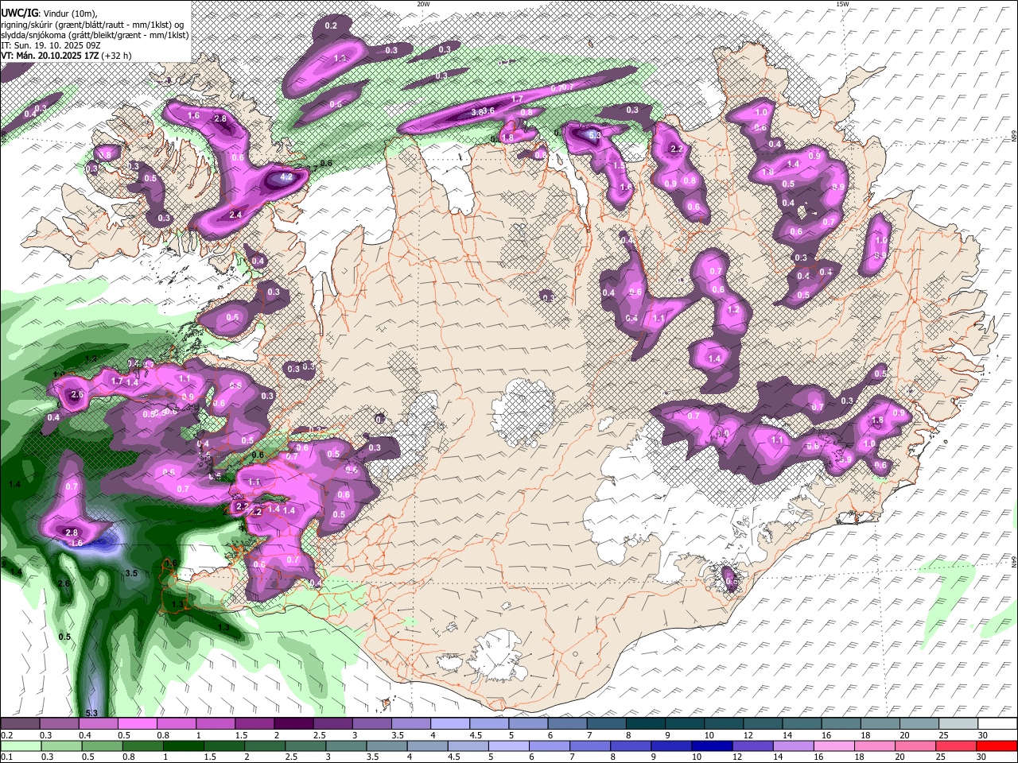The height and width of the screenshot is (763, 1018).
Task: Select the rigning/skúrir header line
Action: point(92,25)
